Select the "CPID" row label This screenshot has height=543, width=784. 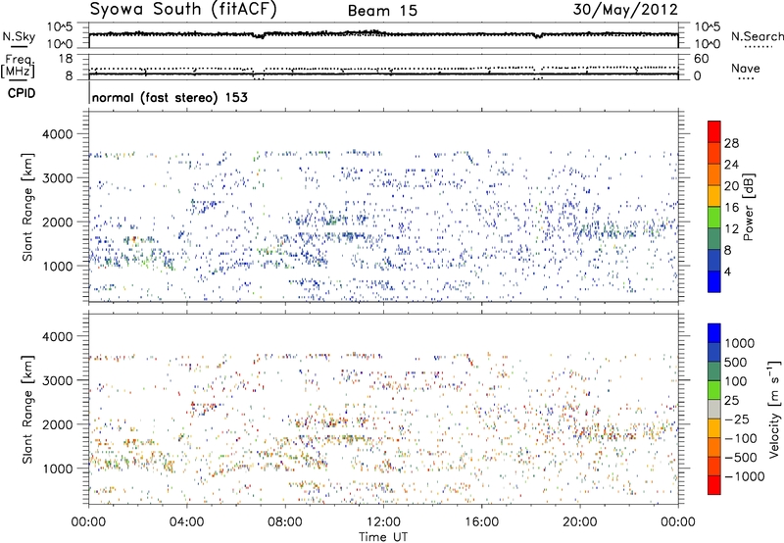[x=22, y=93]
